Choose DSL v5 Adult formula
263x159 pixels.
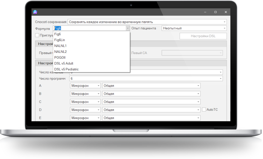pyautogui.click(x=63, y=63)
